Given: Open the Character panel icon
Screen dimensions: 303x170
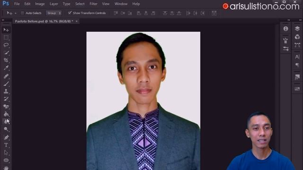Looking at the screenshot, I should (x=297, y=57).
